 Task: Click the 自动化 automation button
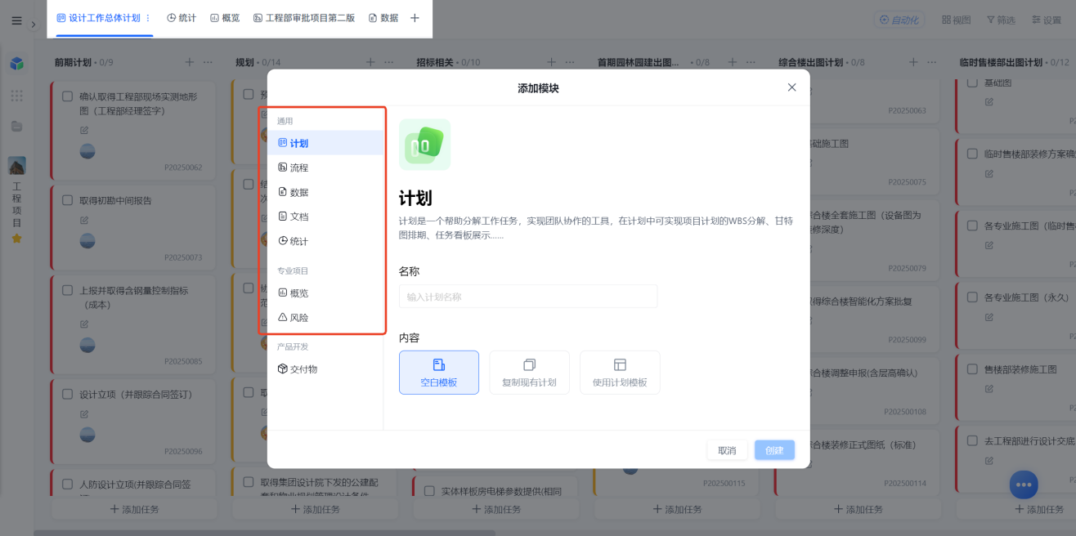pyautogui.click(x=899, y=20)
